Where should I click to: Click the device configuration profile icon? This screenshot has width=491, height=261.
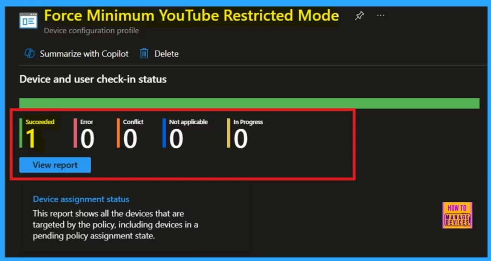[28, 21]
